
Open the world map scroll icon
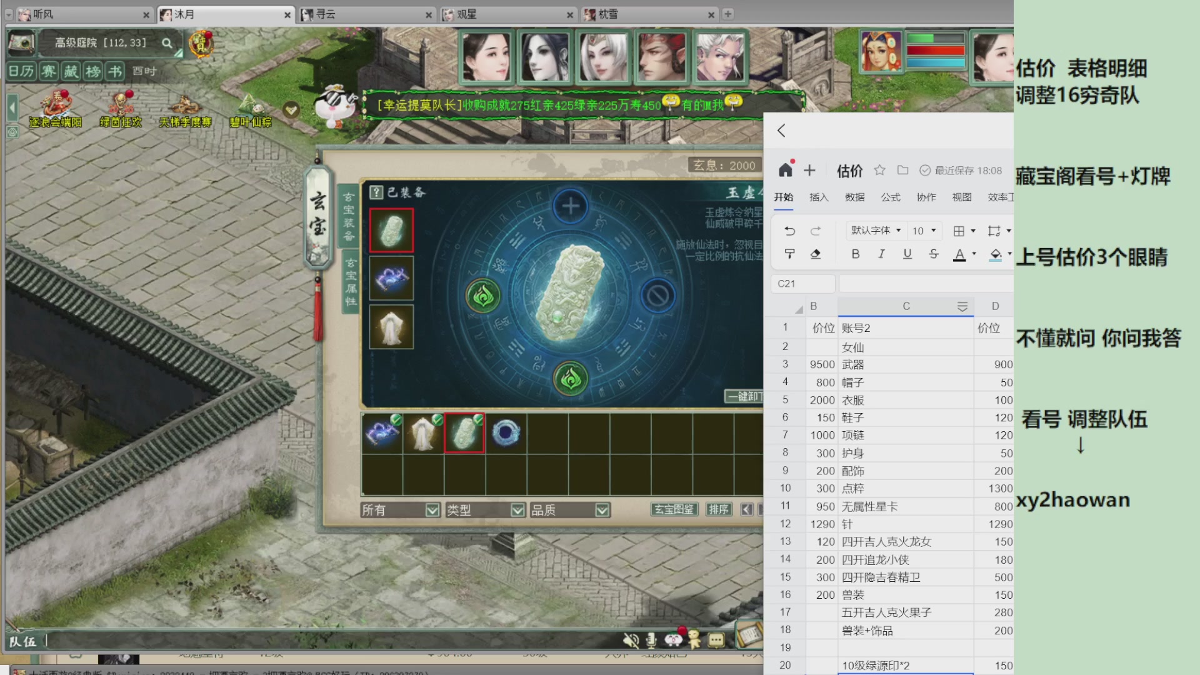tap(21, 42)
